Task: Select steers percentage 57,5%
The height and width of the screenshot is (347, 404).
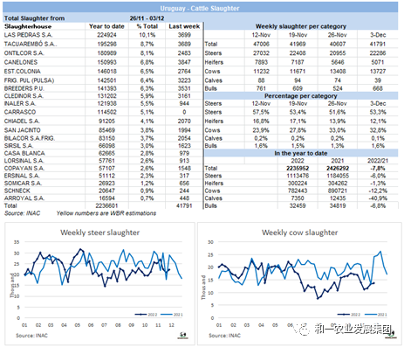Action: coord(261,112)
